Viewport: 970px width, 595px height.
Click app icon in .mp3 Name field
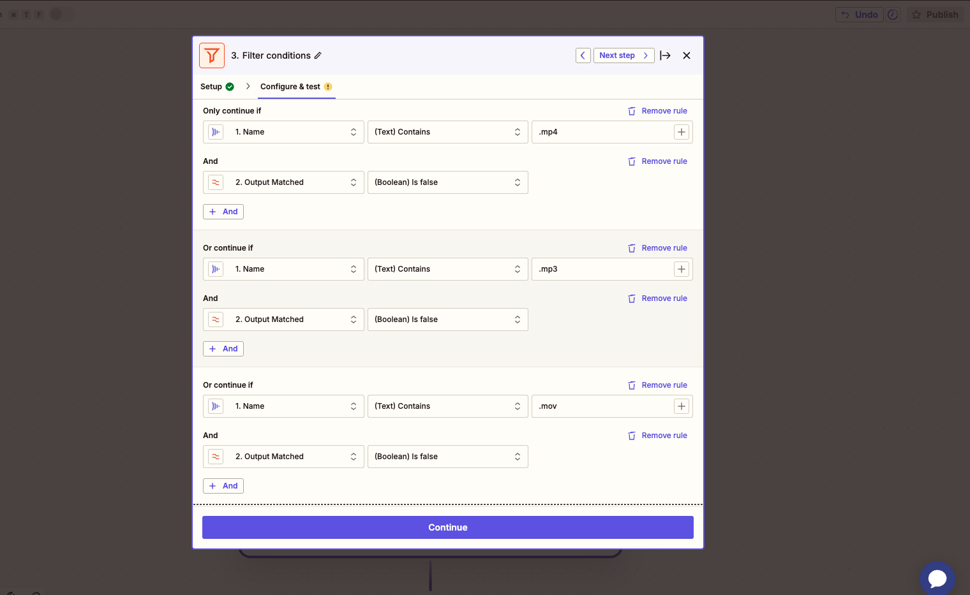point(216,269)
